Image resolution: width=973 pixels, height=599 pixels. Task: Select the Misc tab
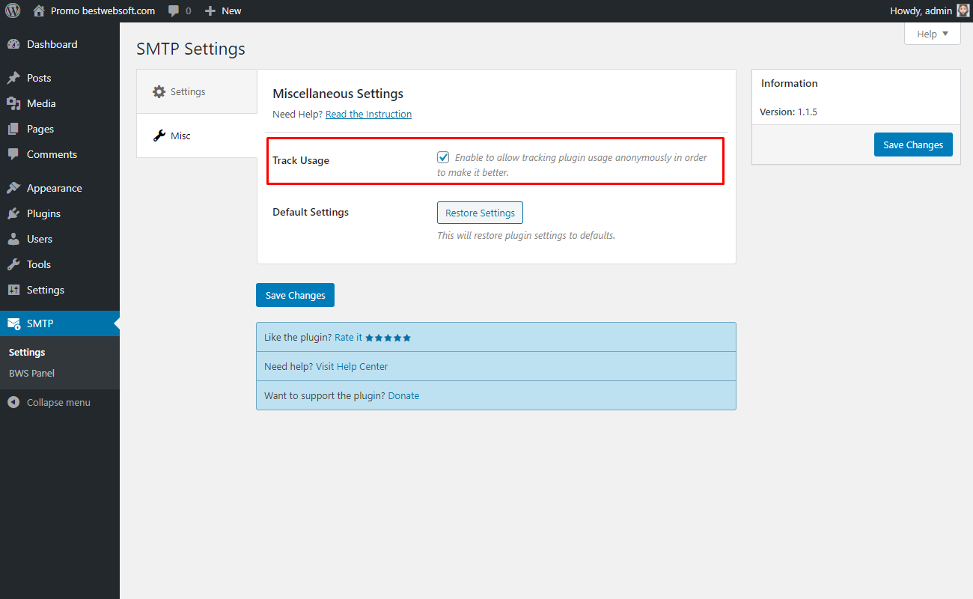[197, 136]
